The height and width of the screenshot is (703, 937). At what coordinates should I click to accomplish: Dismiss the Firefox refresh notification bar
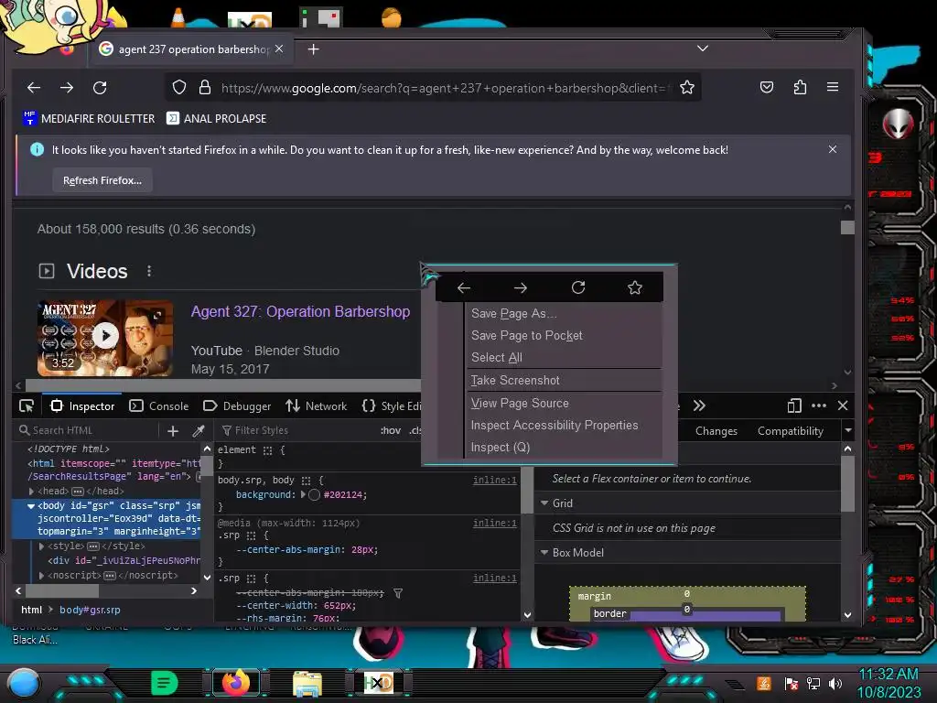point(833,149)
